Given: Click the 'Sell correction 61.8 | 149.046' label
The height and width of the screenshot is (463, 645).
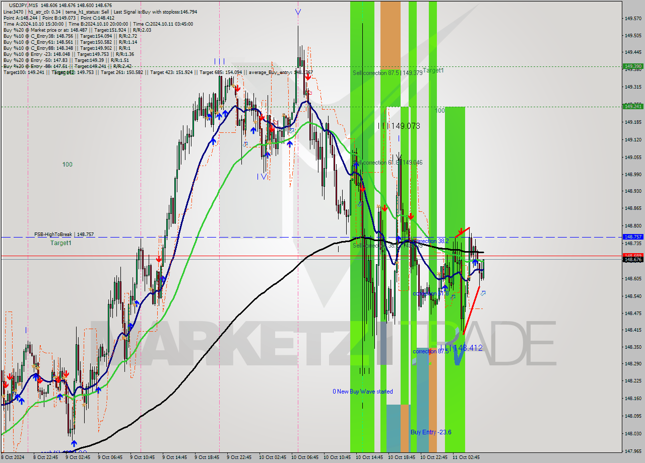Looking at the screenshot, I should click(x=388, y=163).
